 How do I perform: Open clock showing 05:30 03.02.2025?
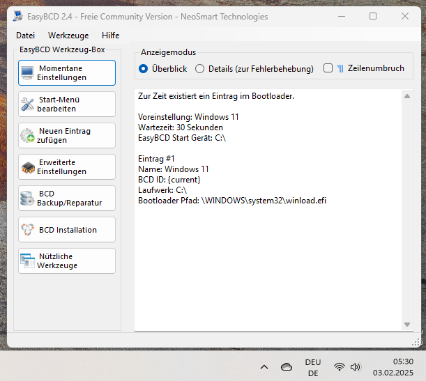[393, 367]
